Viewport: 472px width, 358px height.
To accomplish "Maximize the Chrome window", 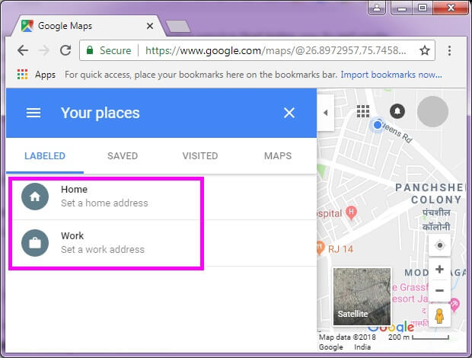I will tap(423, 7).
